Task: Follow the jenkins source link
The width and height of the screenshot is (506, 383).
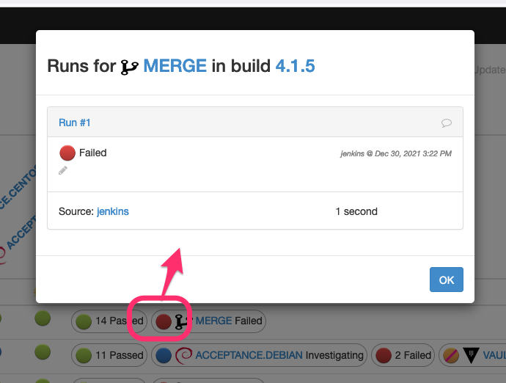Action: point(113,211)
